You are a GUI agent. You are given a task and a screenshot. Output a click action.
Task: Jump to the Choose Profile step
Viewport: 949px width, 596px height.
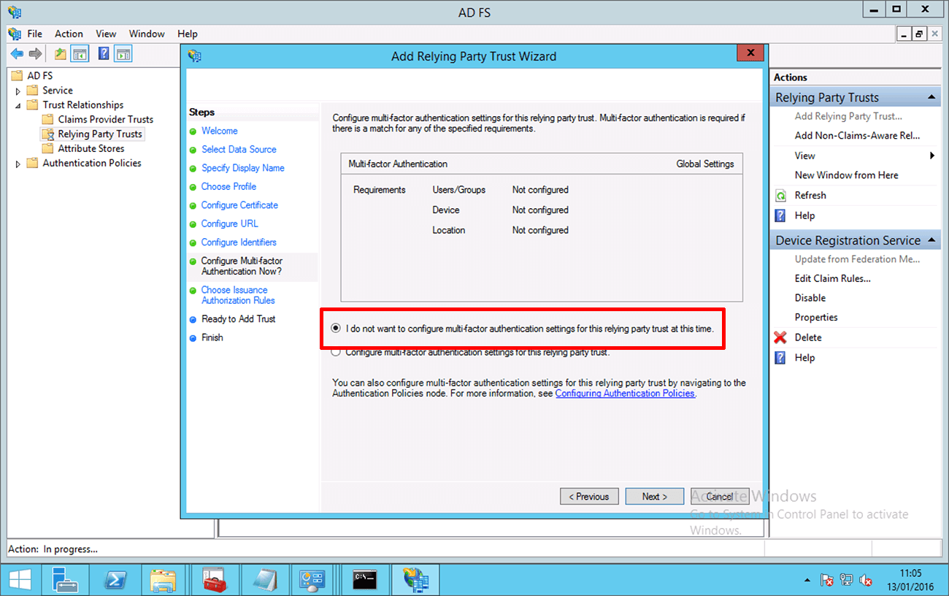(x=228, y=186)
